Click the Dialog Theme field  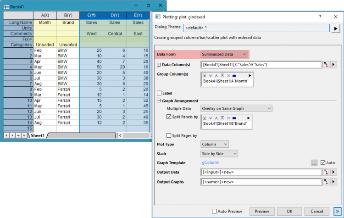[256, 28]
